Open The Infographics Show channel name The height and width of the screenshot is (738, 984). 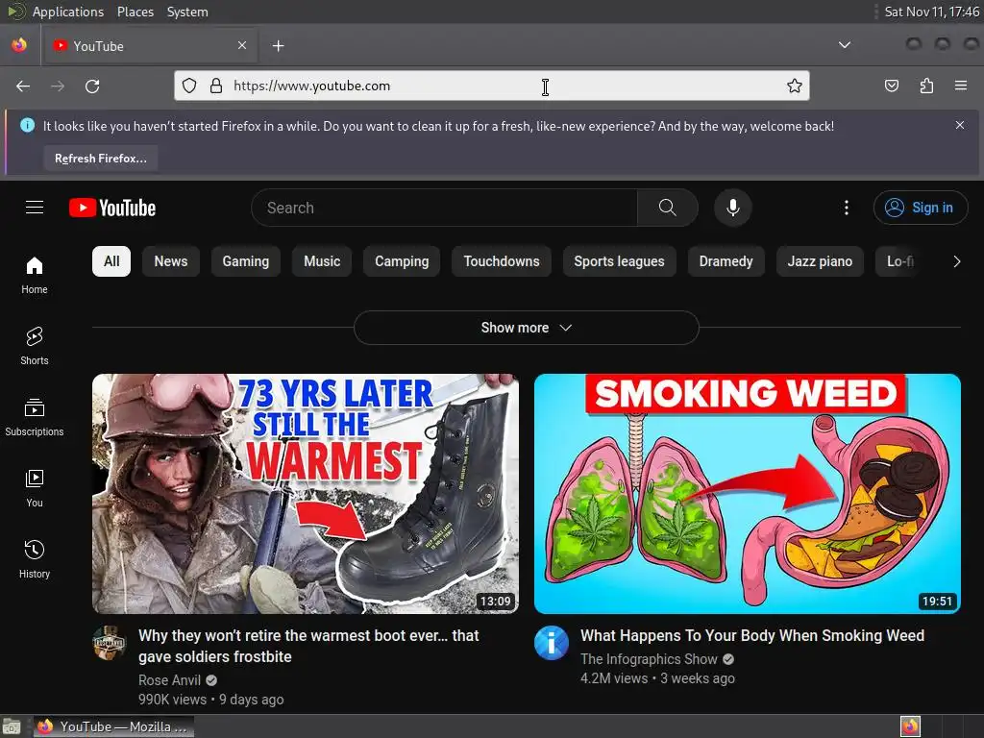pos(649,659)
